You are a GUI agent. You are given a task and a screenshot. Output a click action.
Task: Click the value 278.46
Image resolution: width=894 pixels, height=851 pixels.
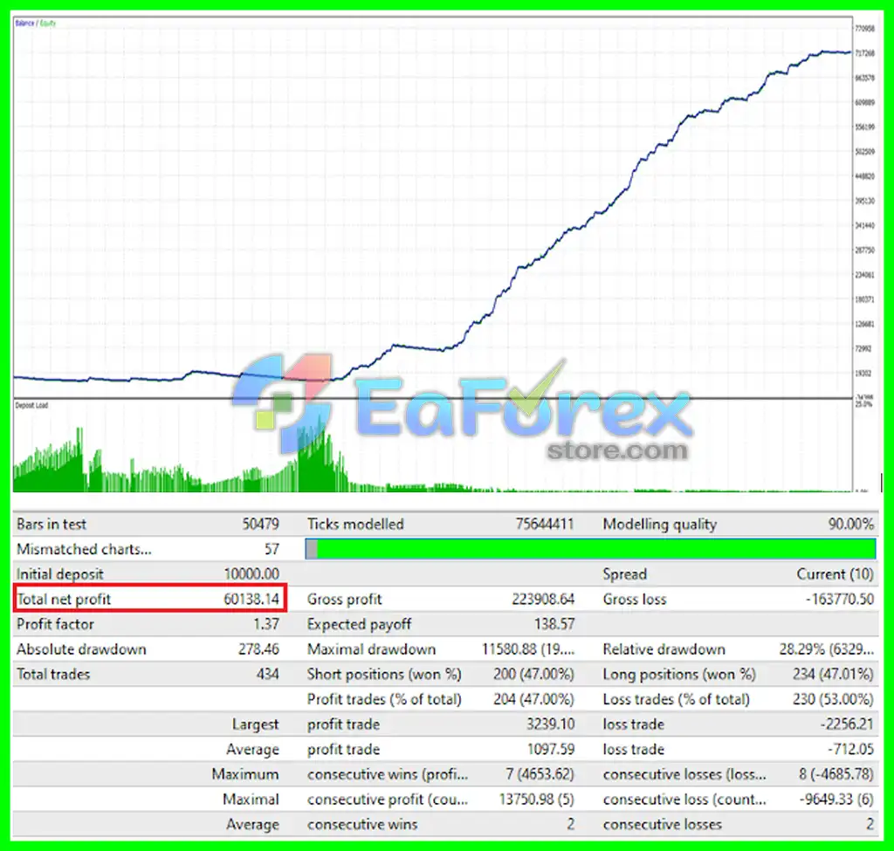tap(258, 649)
